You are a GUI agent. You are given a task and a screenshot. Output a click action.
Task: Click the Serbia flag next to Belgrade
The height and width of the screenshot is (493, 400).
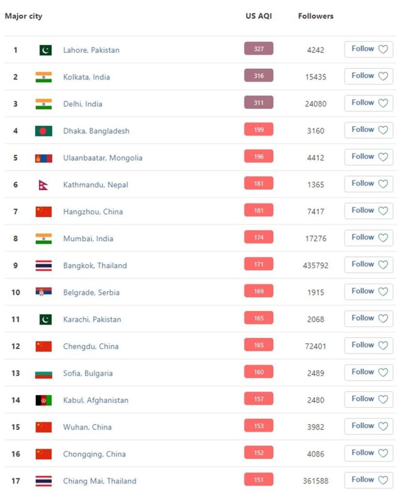43,292
